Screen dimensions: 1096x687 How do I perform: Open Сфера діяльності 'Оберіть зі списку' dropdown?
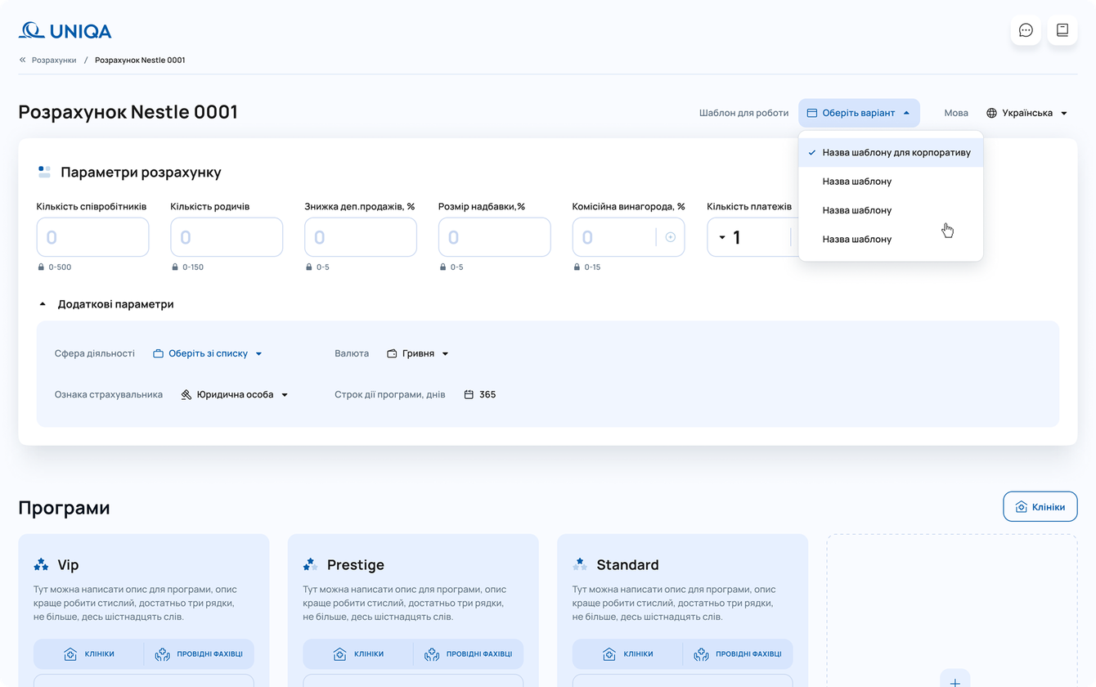[x=208, y=353]
